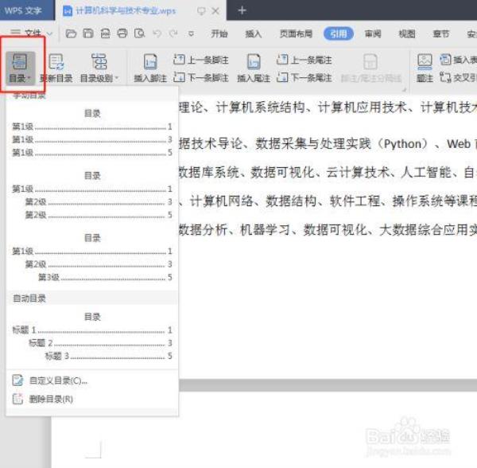
Task: Open a new tab with the plus button
Action: click(x=242, y=10)
